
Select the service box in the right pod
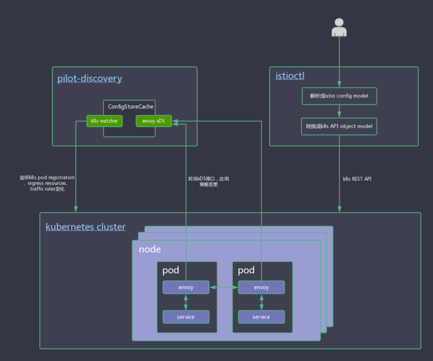pyautogui.click(x=261, y=317)
